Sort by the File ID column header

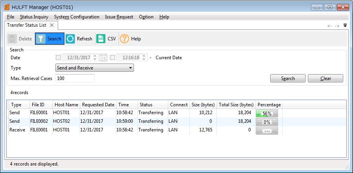coord(41,105)
